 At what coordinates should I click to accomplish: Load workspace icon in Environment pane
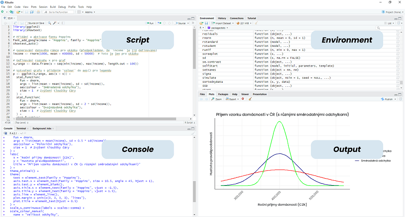tap(201, 23)
